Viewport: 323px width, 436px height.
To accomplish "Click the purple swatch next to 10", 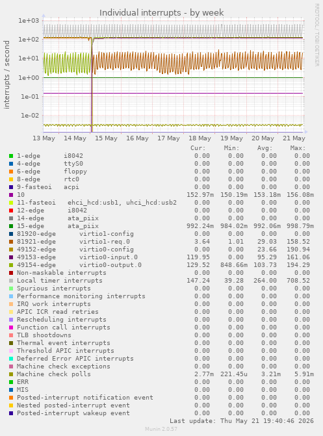I will click(x=11, y=195).
